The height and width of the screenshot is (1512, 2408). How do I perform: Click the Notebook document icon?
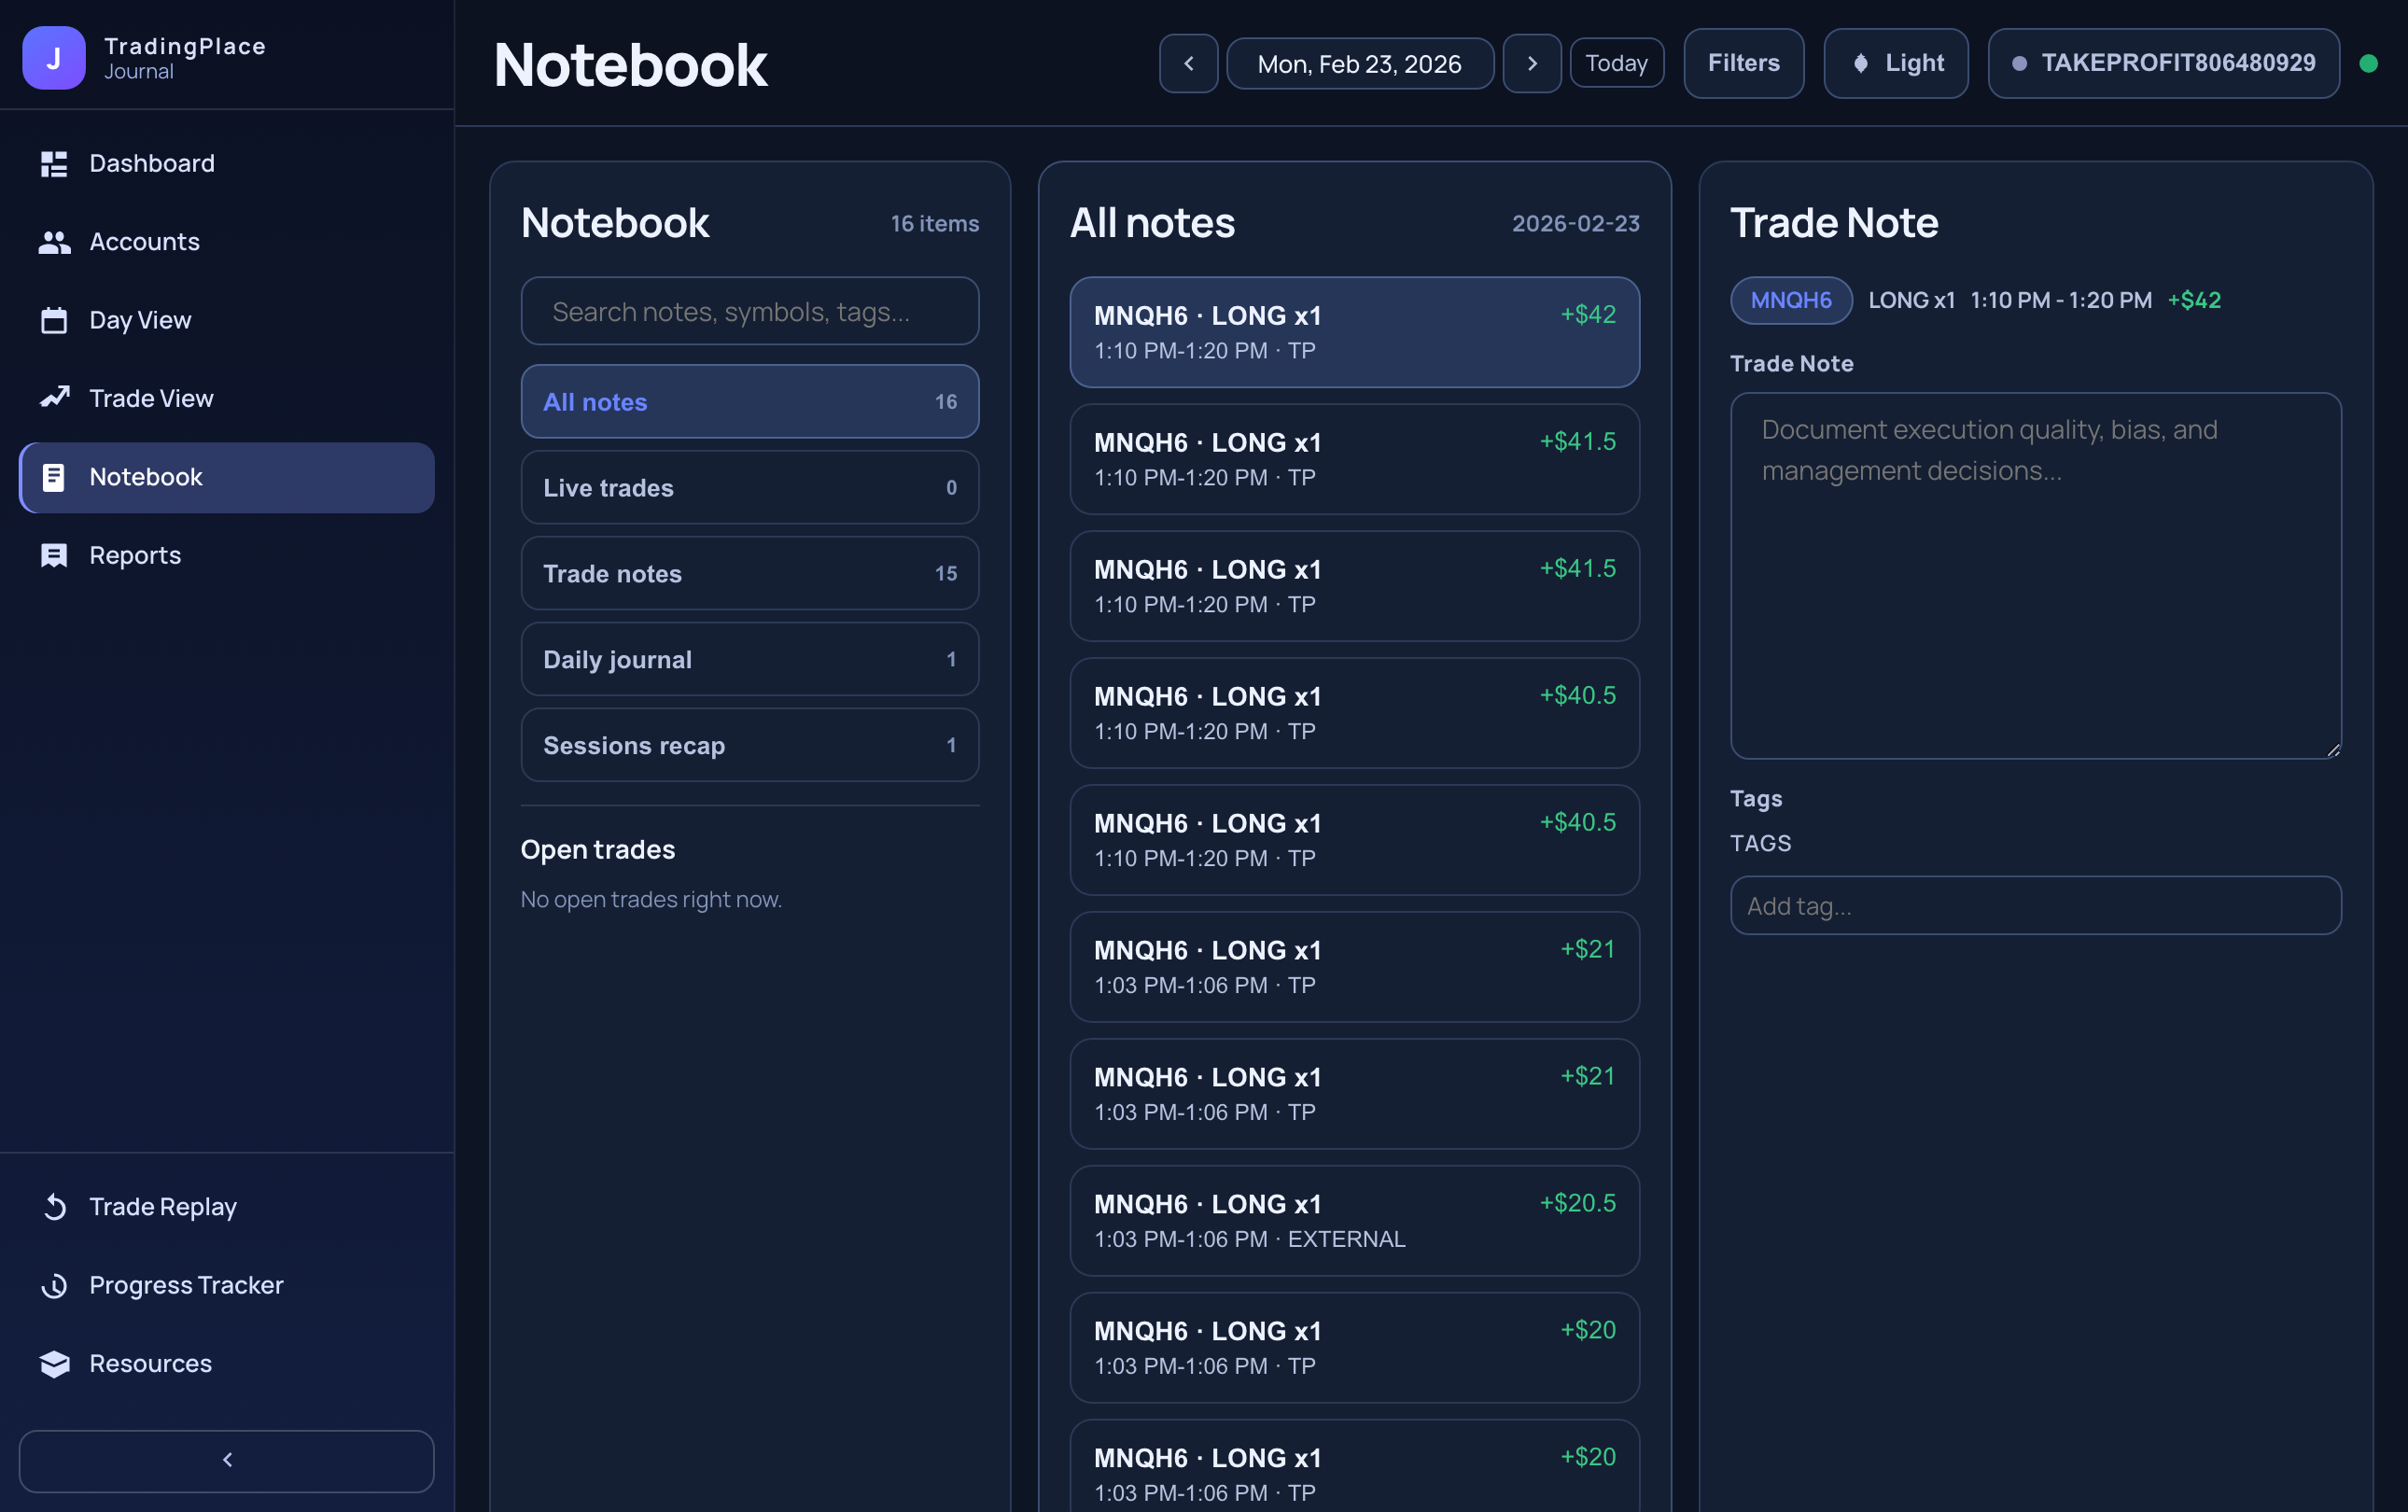click(x=54, y=477)
